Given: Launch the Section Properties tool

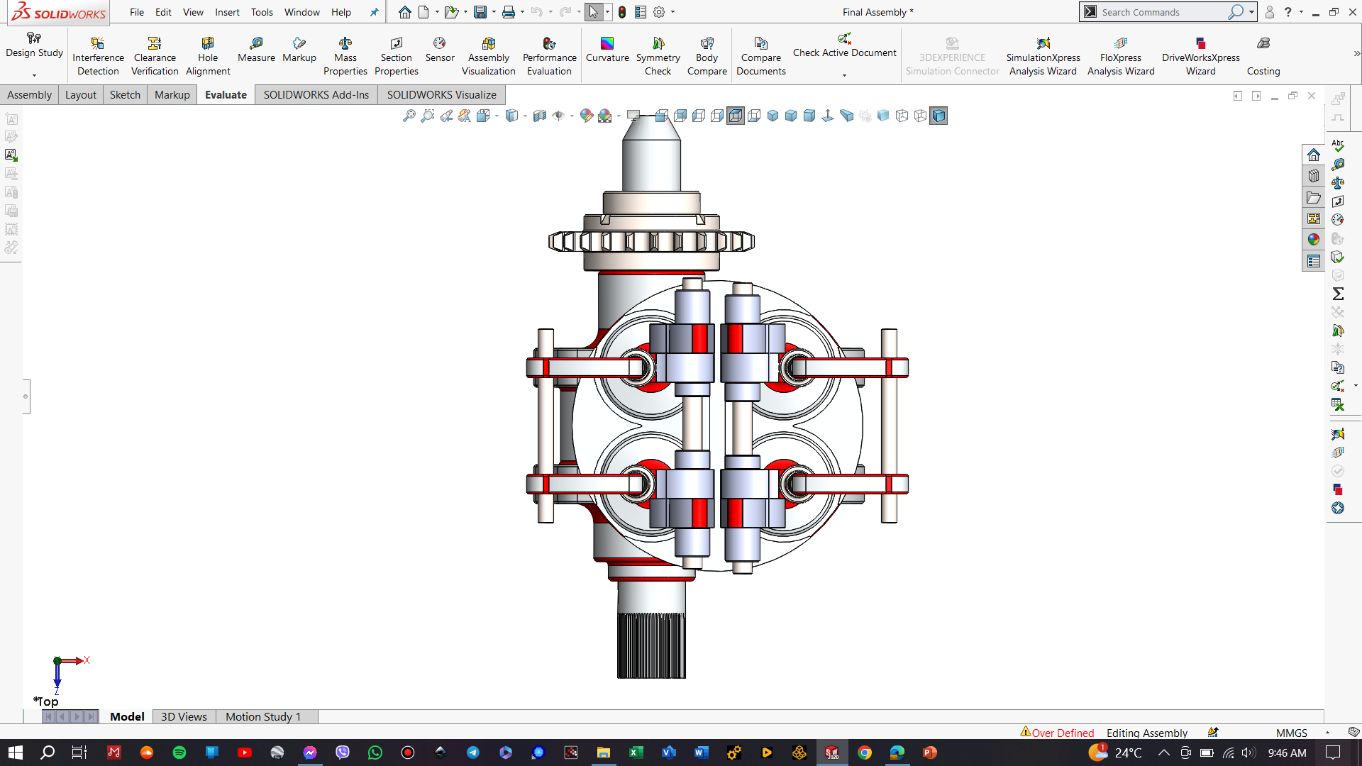Looking at the screenshot, I should [x=397, y=55].
